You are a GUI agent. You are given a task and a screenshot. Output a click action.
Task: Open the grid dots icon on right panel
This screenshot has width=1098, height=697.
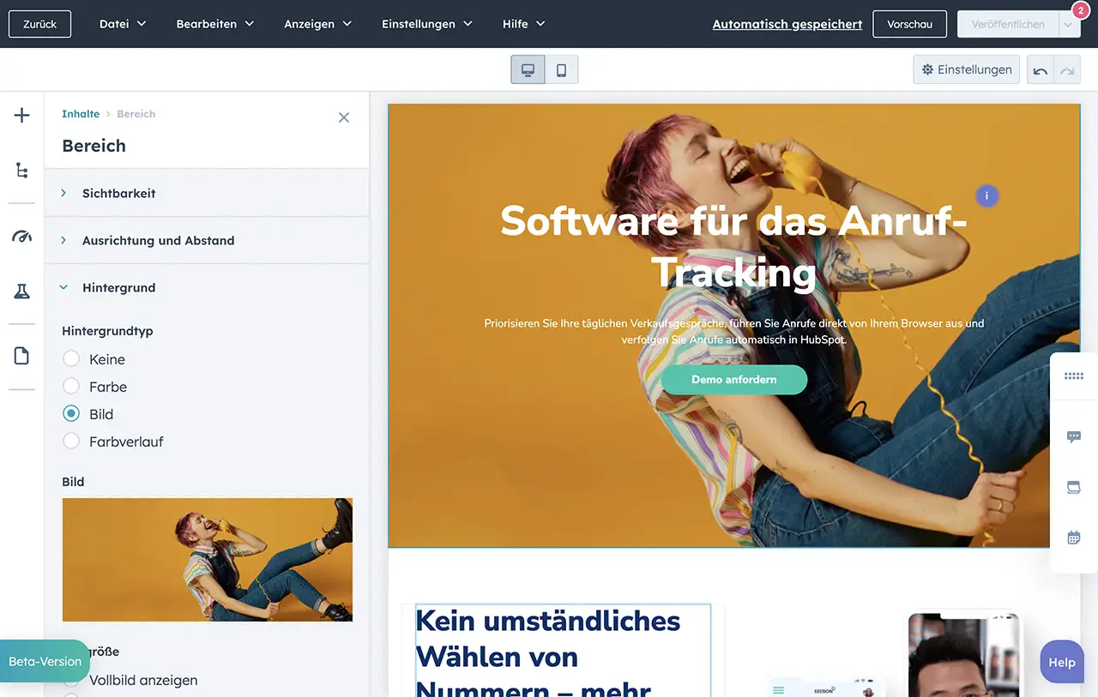[1074, 376]
